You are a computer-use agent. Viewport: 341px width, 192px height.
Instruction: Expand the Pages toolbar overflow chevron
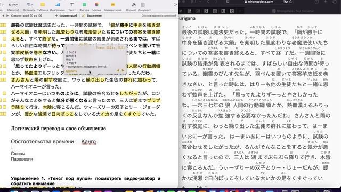175,5
